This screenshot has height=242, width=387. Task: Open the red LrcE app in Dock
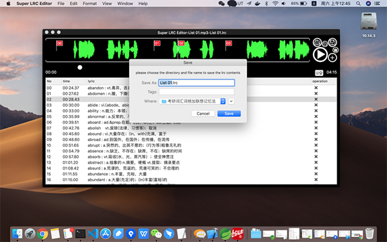(x=237, y=234)
